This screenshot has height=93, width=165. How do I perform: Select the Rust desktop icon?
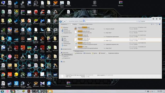tap(23, 48)
